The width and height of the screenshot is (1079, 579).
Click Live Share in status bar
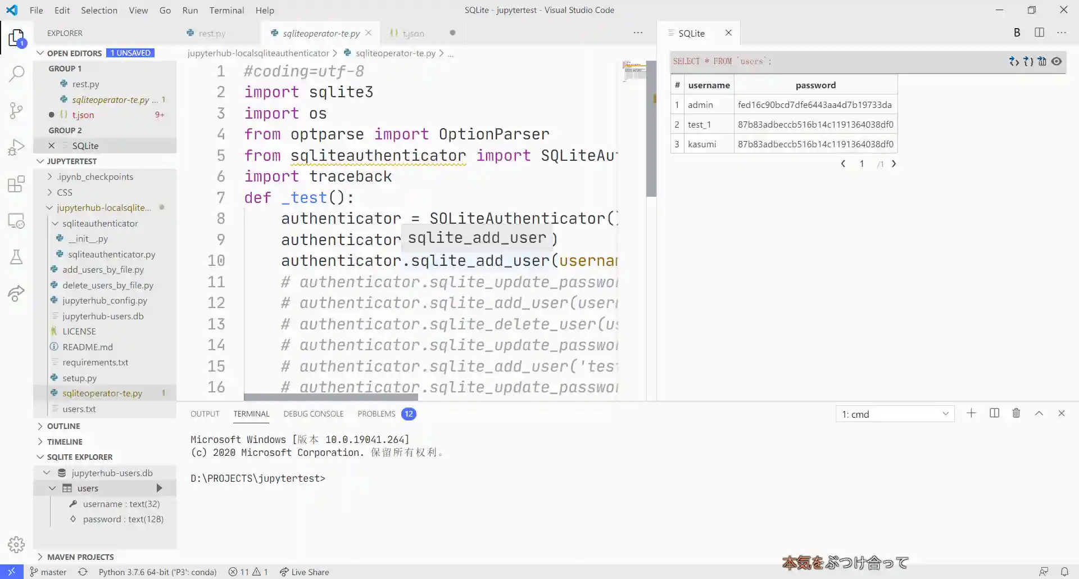click(x=304, y=572)
